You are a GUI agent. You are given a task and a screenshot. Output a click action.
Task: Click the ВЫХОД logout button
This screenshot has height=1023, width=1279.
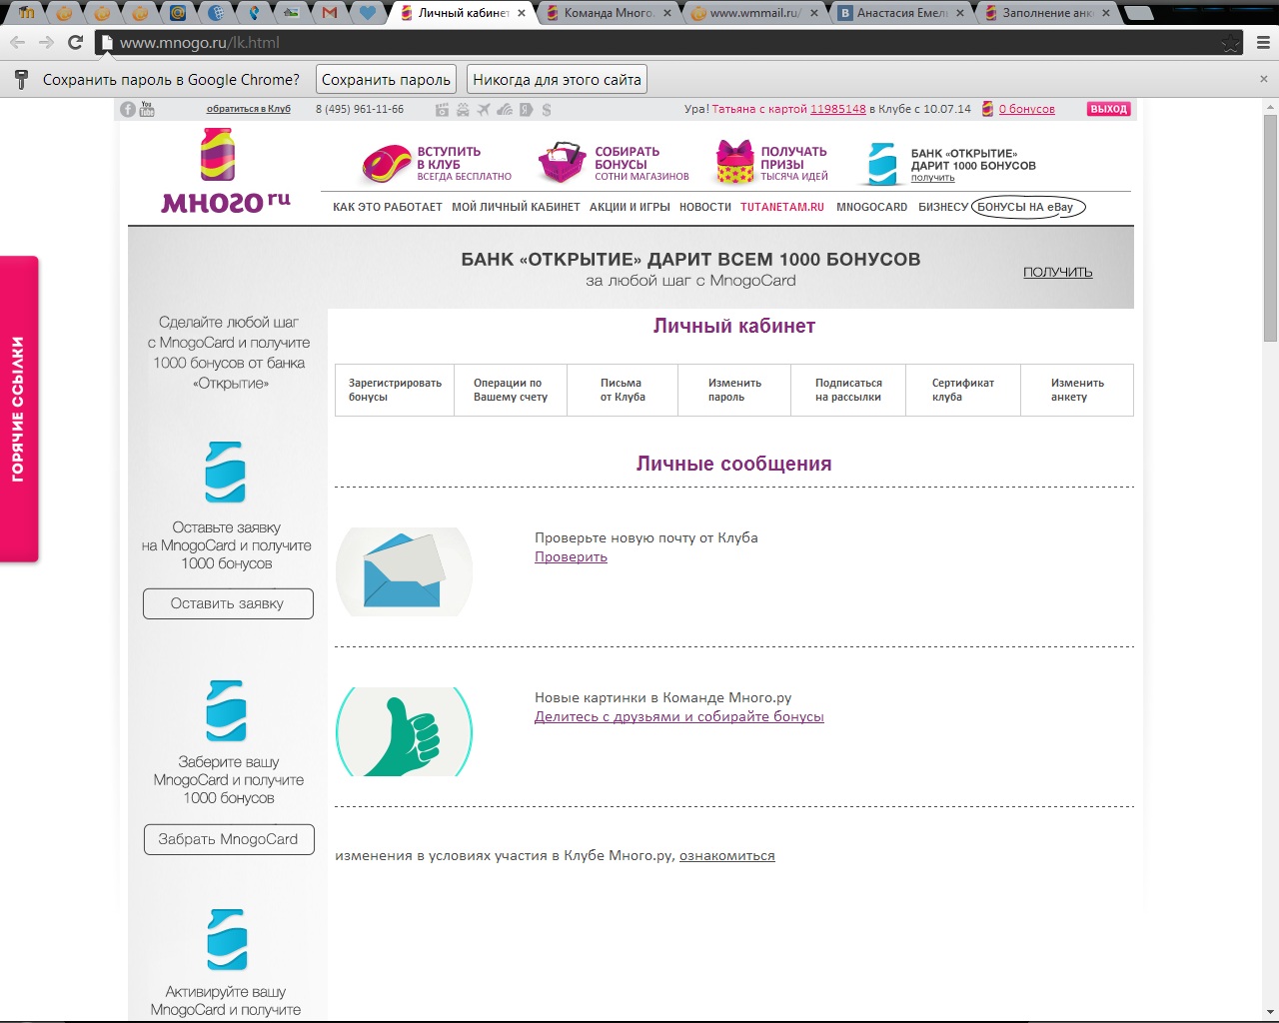pyautogui.click(x=1108, y=109)
